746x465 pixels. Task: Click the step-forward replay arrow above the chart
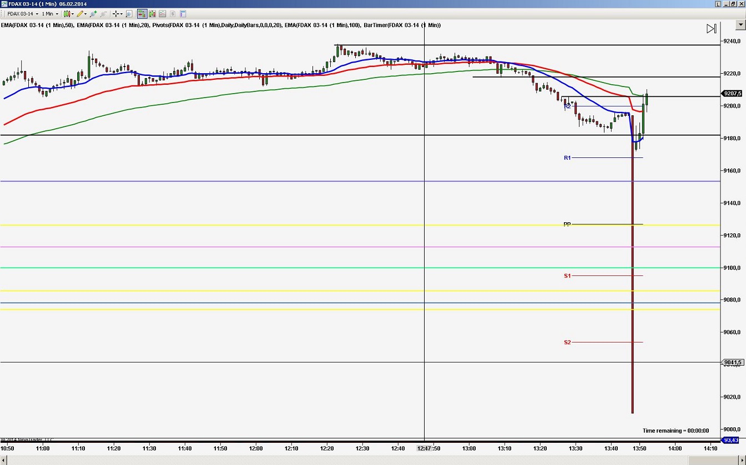[x=712, y=28]
